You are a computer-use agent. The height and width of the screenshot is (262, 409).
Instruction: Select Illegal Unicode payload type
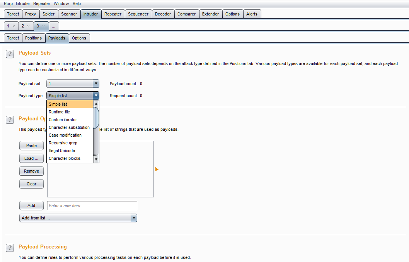click(x=70, y=151)
